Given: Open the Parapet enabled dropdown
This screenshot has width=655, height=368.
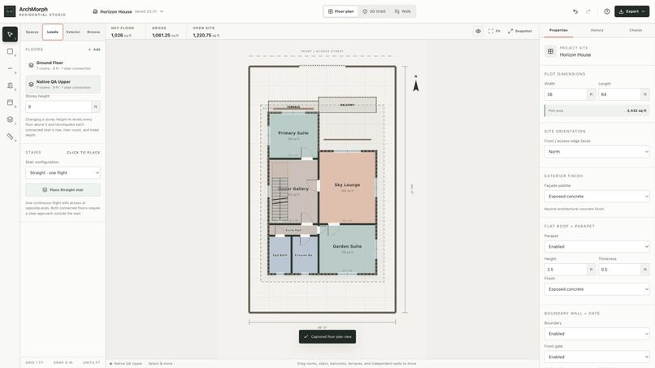Looking at the screenshot, I should (597, 246).
